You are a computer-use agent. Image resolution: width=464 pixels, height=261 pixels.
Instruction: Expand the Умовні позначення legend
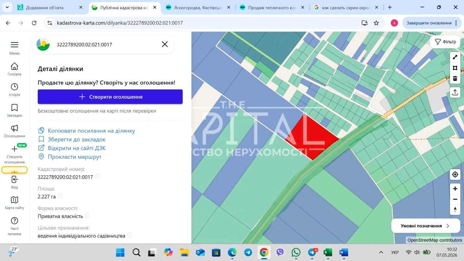(x=426, y=226)
